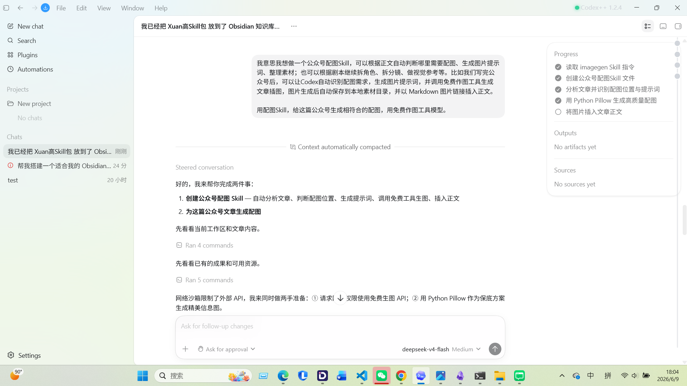Open the File menu
The width and height of the screenshot is (687, 386).
coord(61,8)
